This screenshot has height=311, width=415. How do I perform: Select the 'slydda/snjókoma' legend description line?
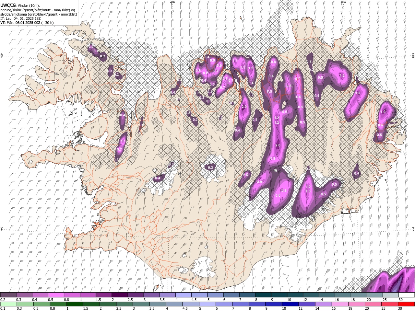coord(39,14)
